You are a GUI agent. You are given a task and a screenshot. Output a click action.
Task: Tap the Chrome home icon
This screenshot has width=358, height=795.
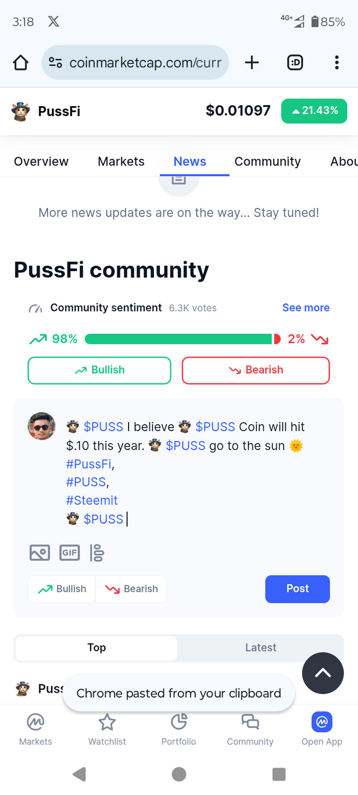pyautogui.click(x=21, y=63)
